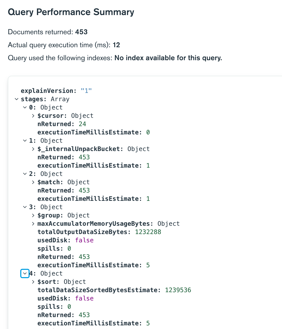Collapse stage 3 object
282x329 pixels.
click(25, 207)
